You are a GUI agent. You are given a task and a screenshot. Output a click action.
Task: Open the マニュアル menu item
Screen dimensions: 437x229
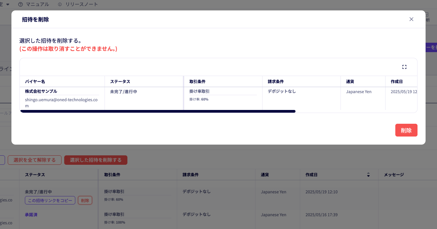pos(37,4)
